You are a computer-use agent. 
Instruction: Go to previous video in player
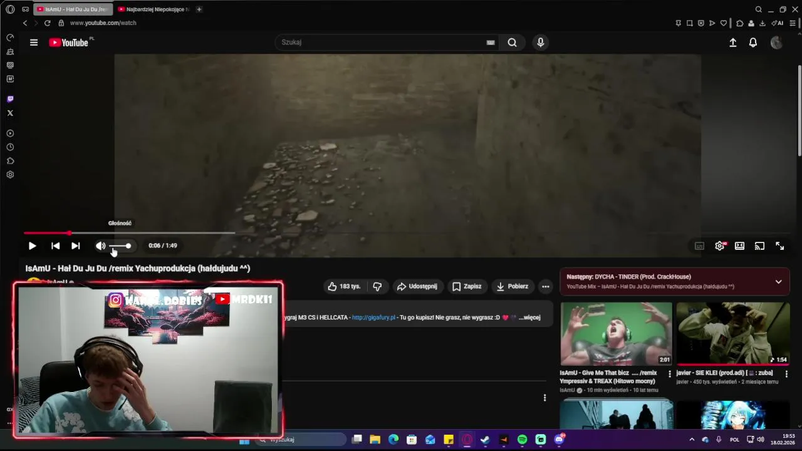point(55,246)
